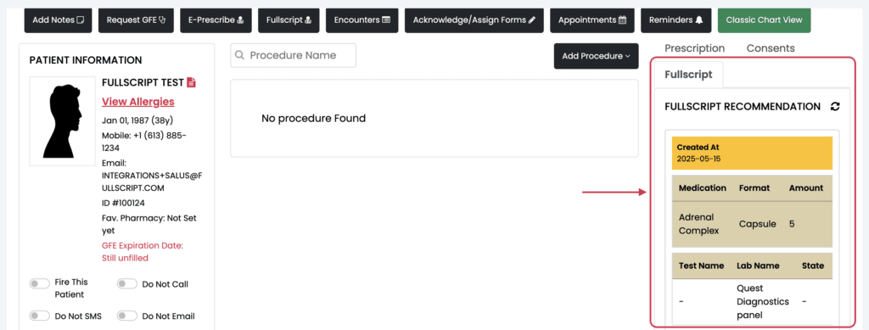This screenshot has width=869, height=330.
Task: Enable the Do Not Call toggle
Action: click(x=127, y=284)
